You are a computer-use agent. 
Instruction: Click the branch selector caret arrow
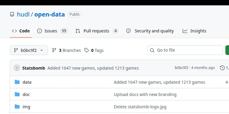(x=42, y=50)
